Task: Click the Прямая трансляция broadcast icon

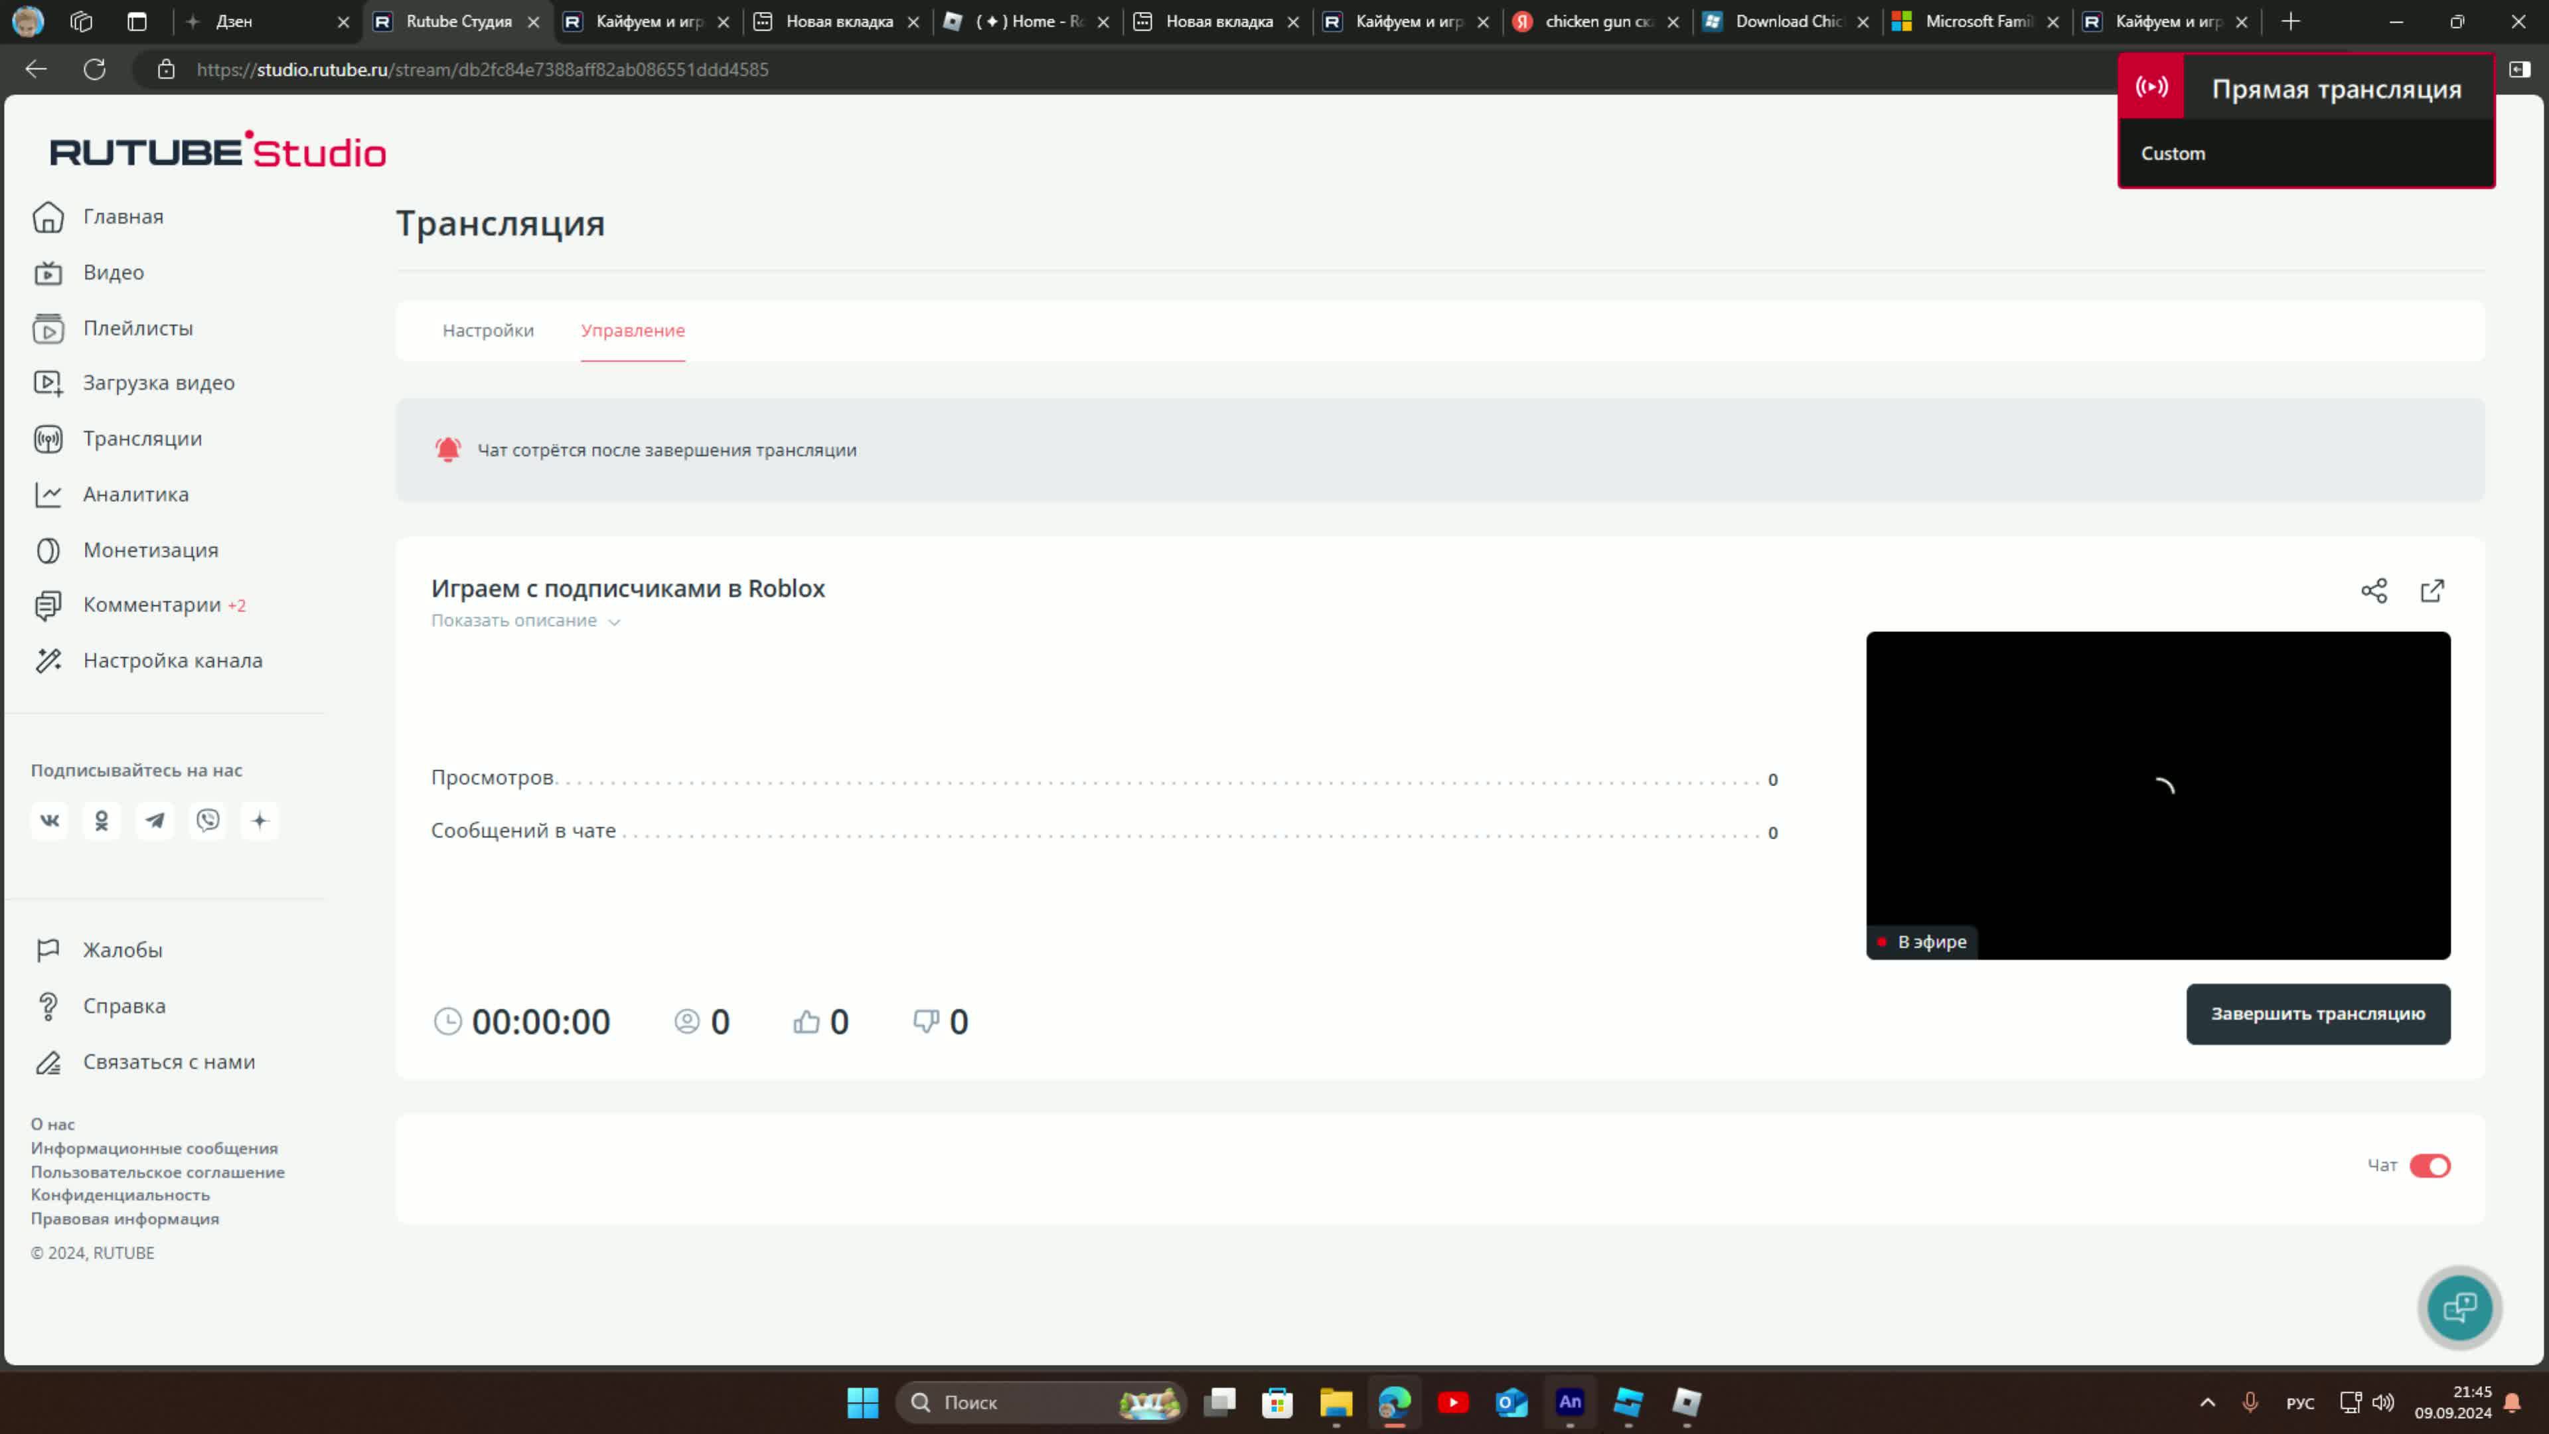Action: [x=2152, y=87]
